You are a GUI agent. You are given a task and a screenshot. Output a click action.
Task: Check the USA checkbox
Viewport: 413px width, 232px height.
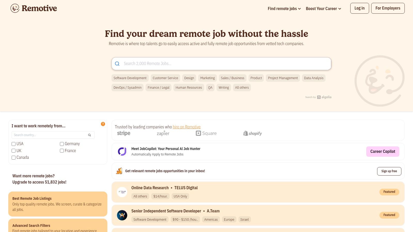(x=14, y=144)
